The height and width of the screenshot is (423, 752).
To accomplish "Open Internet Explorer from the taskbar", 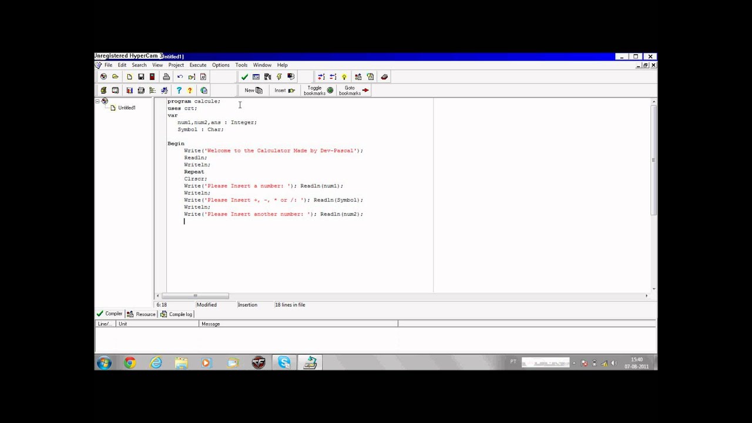I will pos(156,363).
